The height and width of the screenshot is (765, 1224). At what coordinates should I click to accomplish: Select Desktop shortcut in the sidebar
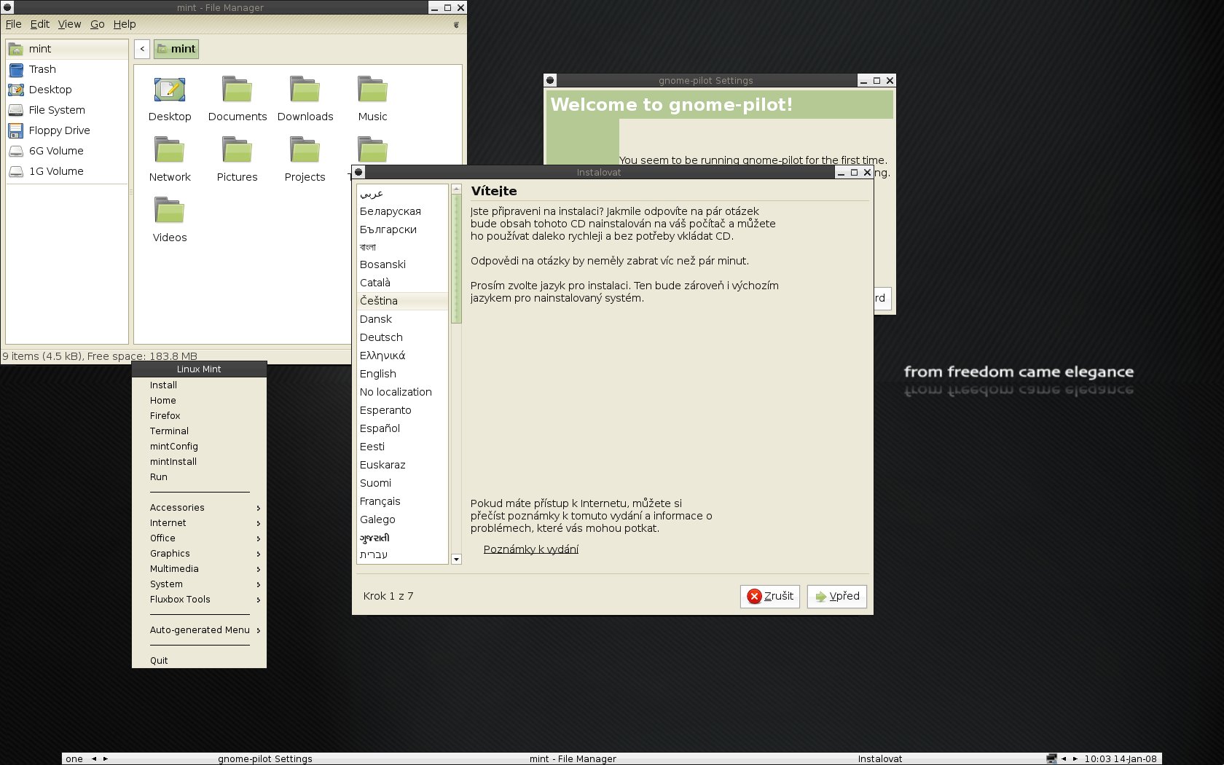67,90
